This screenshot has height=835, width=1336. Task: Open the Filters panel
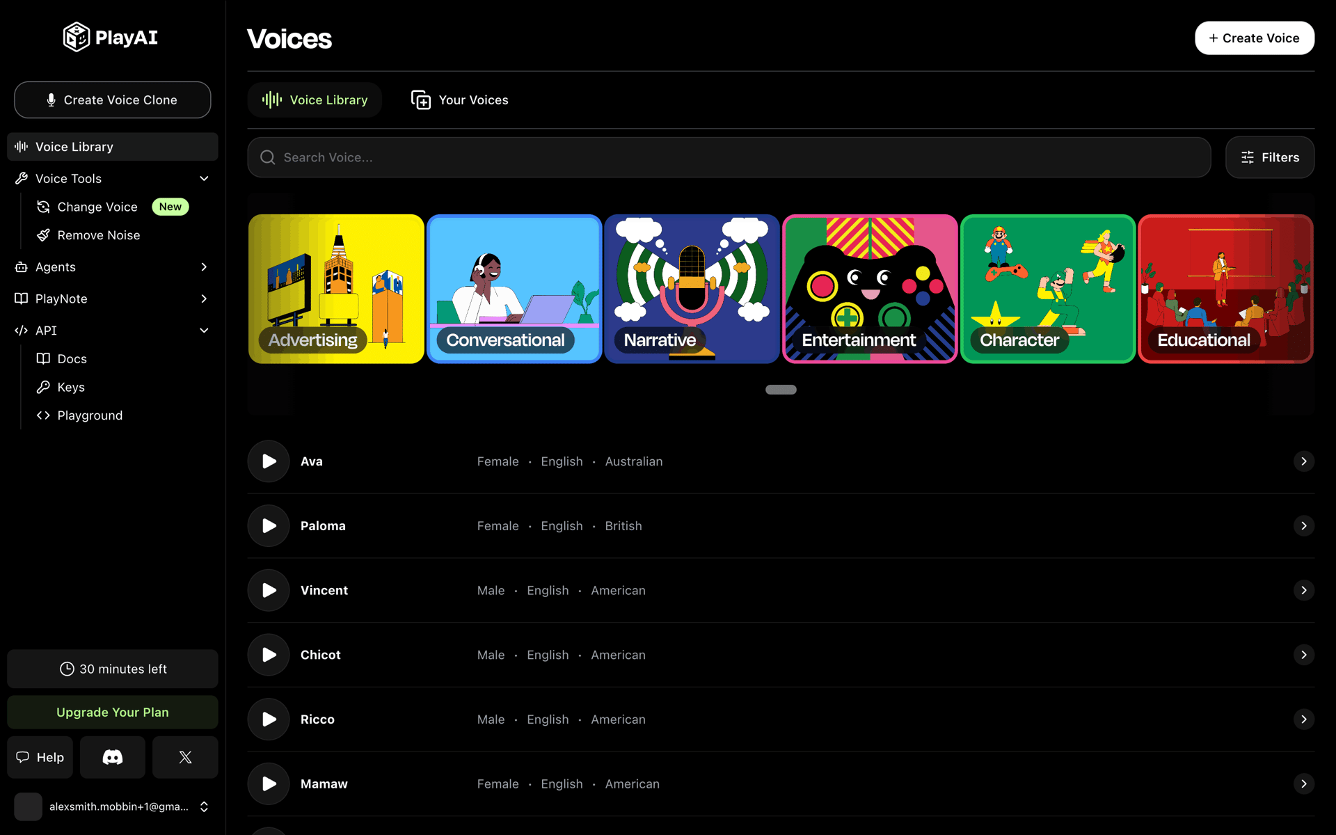(1269, 157)
